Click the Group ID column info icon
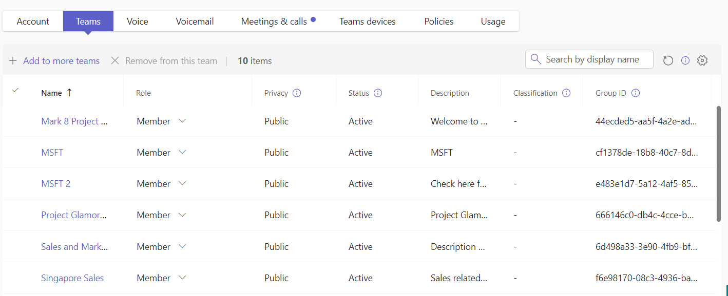Viewport: 728px width, 296px height. pyautogui.click(x=636, y=93)
